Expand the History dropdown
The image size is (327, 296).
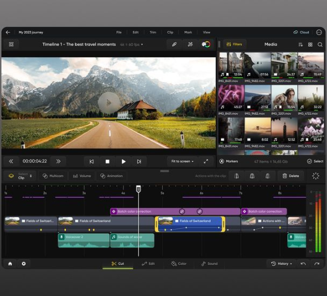tap(281, 264)
